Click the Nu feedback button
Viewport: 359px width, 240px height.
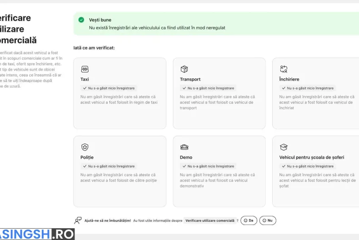[x=268, y=220]
